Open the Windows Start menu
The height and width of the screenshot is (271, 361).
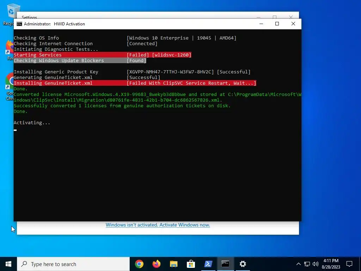pyautogui.click(x=8, y=264)
